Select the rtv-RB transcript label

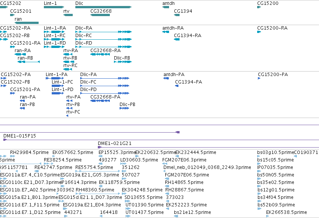point(70,58)
